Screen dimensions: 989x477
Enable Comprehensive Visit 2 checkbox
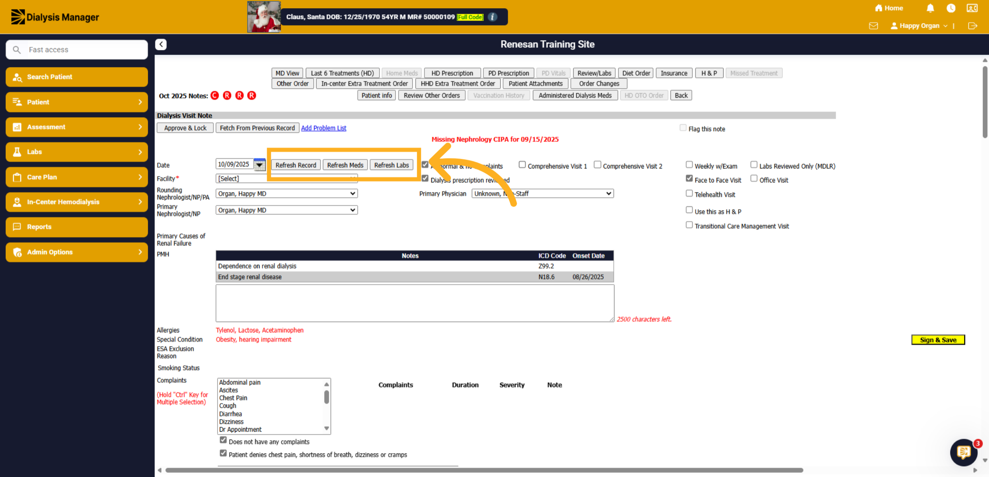(597, 165)
